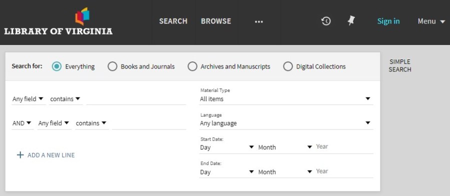Open pinned favorites with pushpin icon
Viewport: 450px width, 196px height.
point(351,21)
